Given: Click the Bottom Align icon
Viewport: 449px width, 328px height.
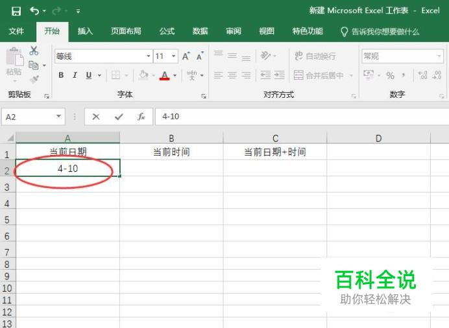Looking at the screenshot, I should [246, 58].
